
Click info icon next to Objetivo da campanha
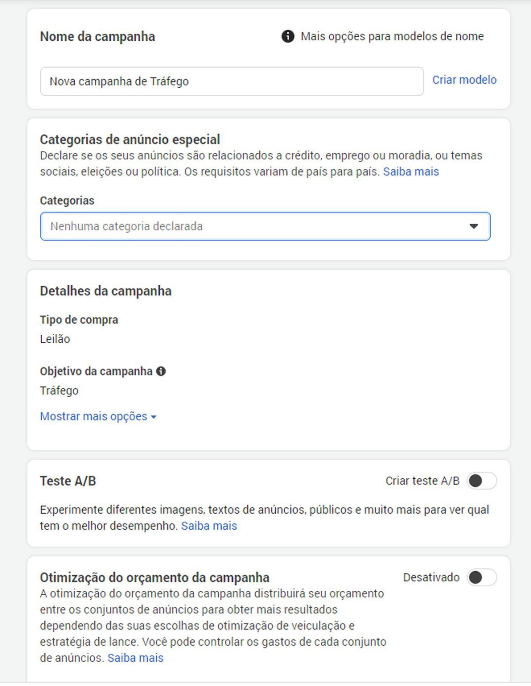point(161,371)
